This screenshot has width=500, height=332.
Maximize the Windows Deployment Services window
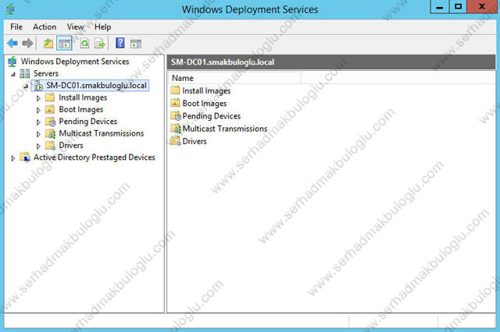point(458,7)
